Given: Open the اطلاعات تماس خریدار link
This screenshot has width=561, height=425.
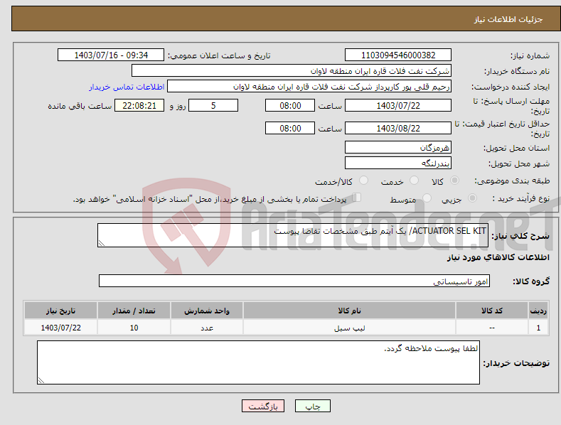Looking at the screenshot, I should 127,87.
